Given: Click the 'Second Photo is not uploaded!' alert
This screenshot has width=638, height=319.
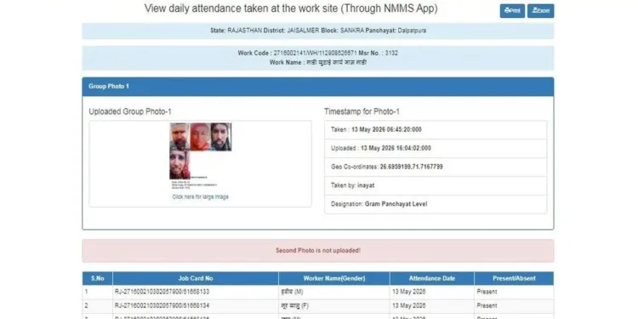Looking at the screenshot, I should pyautogui.click(x=318, y=251).
